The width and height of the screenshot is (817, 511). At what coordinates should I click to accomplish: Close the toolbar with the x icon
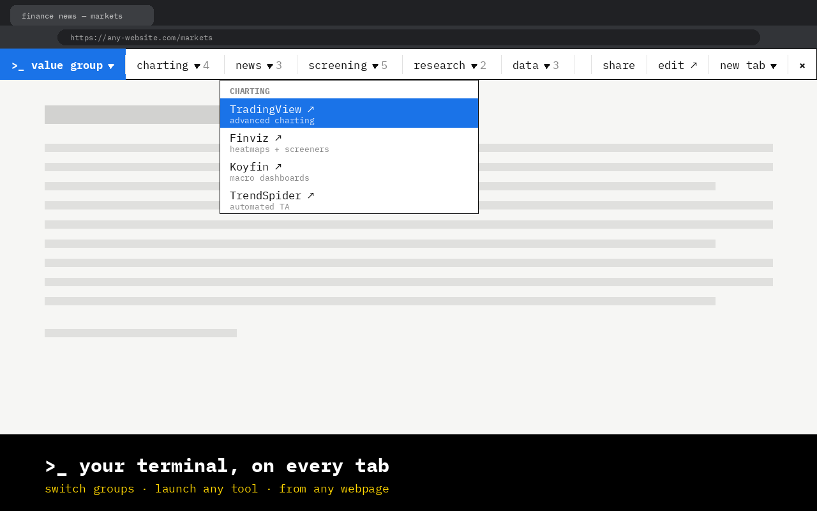802,65
